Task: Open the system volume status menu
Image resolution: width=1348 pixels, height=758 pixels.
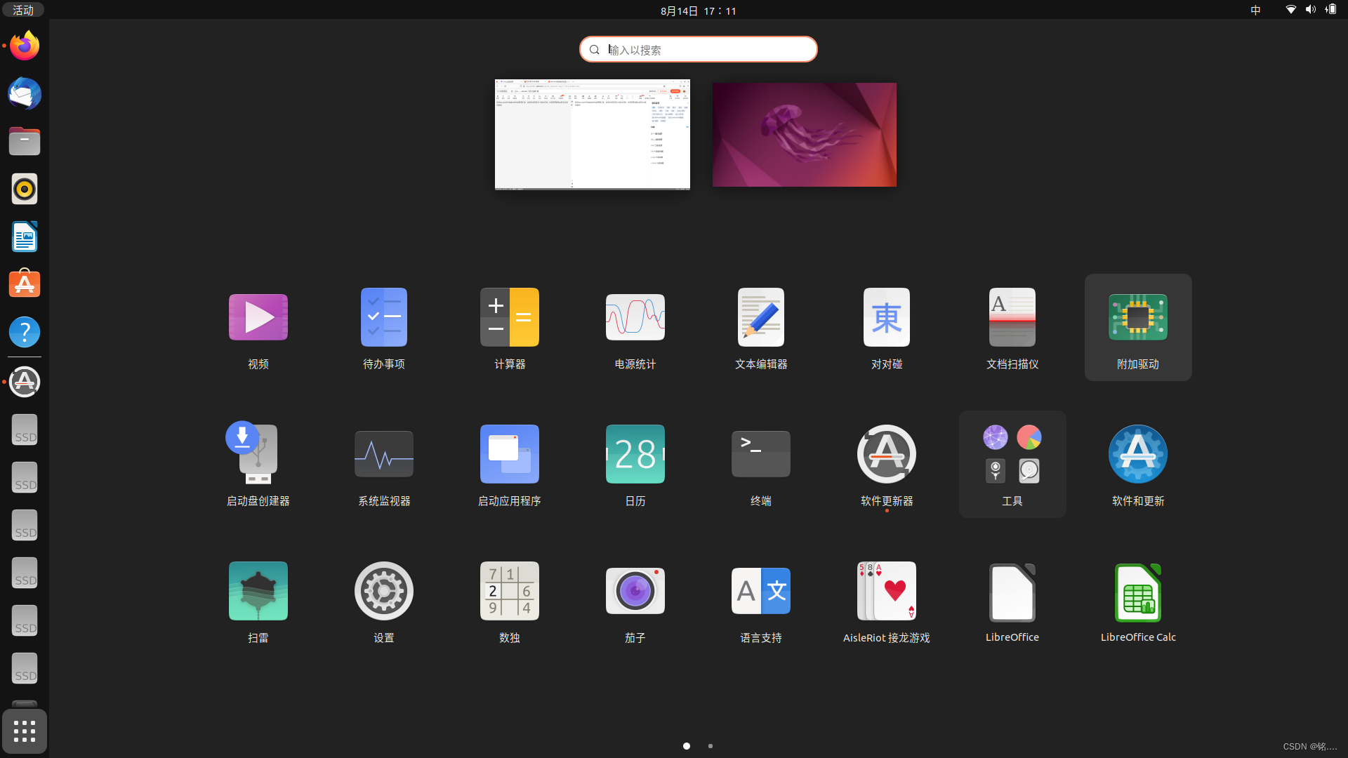Action: tap(1310, 10)
